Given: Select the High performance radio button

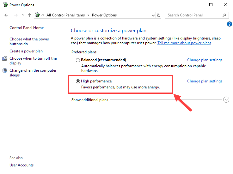Looking at the screenshot, I should pyautogui.click(x=78, y=81).
